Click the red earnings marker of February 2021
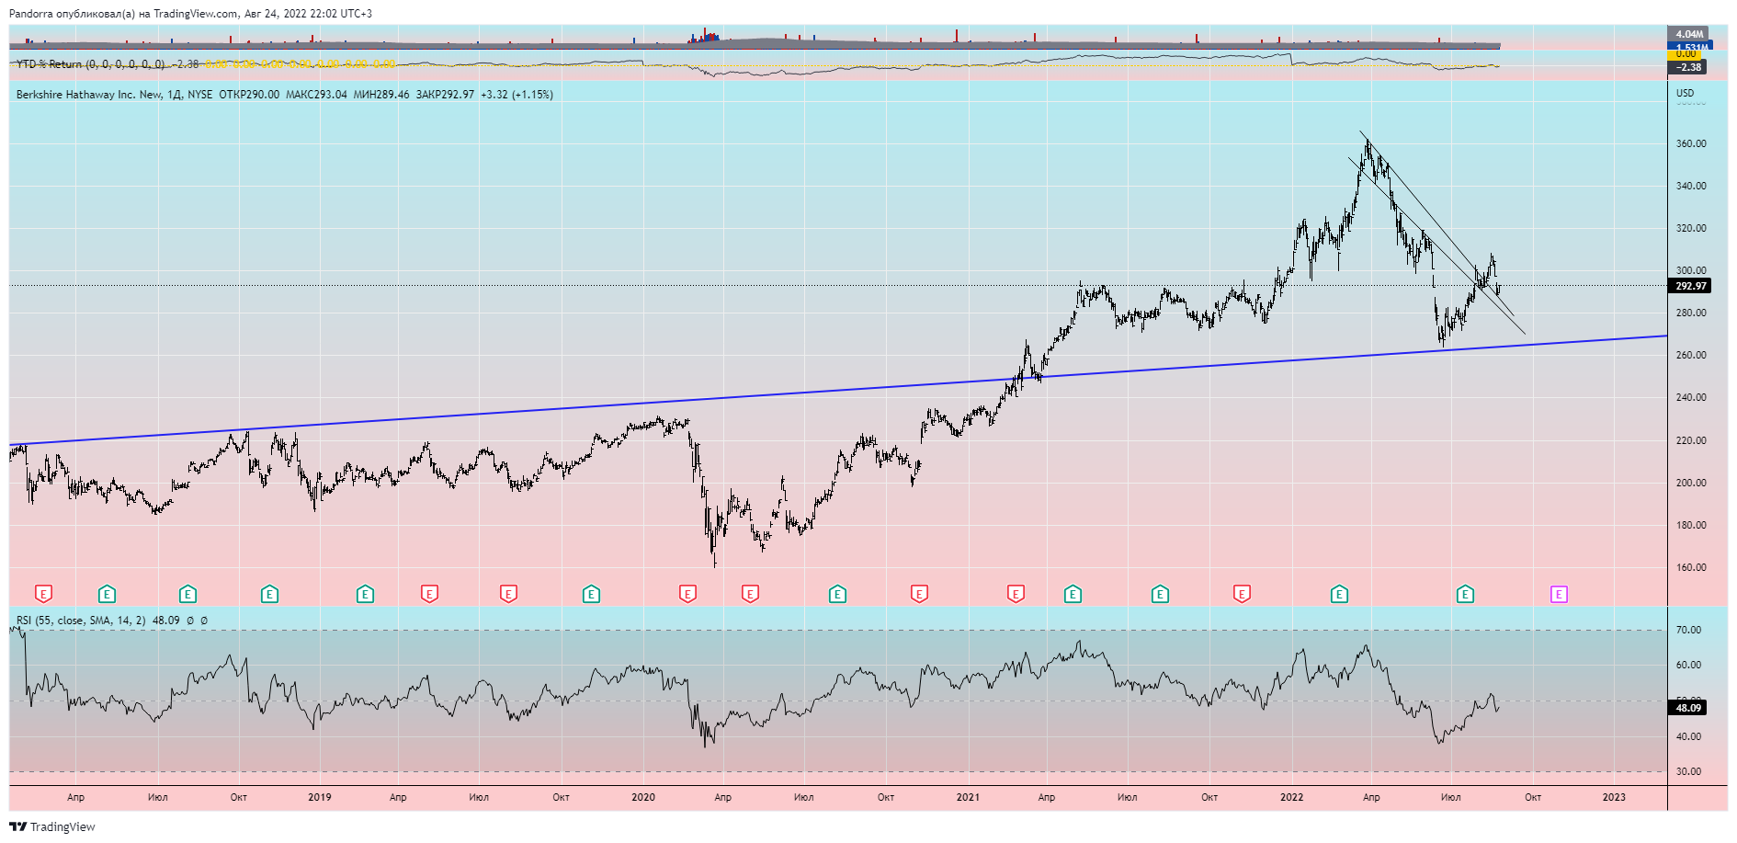This screenshot has height=843, width=1737. coord(1016,594)
